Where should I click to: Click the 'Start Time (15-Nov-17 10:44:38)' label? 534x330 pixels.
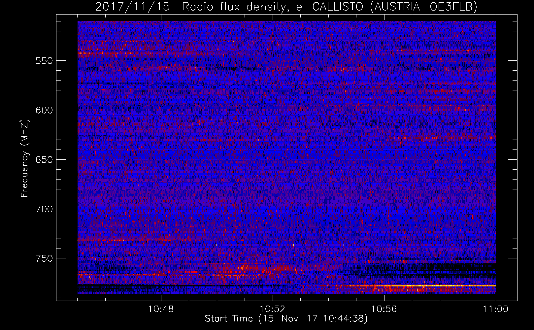286,319
